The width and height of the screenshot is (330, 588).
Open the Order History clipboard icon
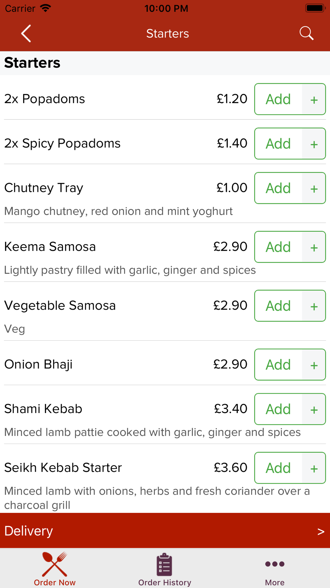pos(164,565)
